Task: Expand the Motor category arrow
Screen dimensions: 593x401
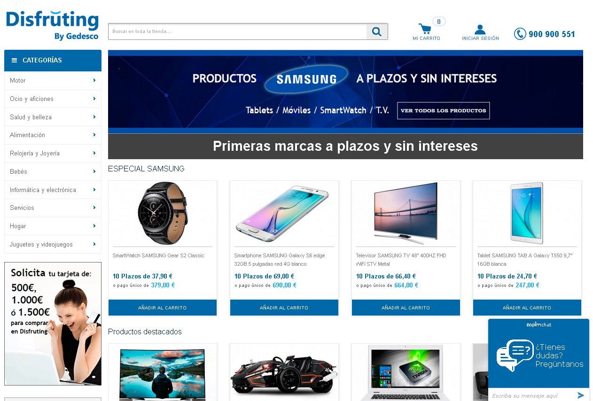Action: [94, 80]
